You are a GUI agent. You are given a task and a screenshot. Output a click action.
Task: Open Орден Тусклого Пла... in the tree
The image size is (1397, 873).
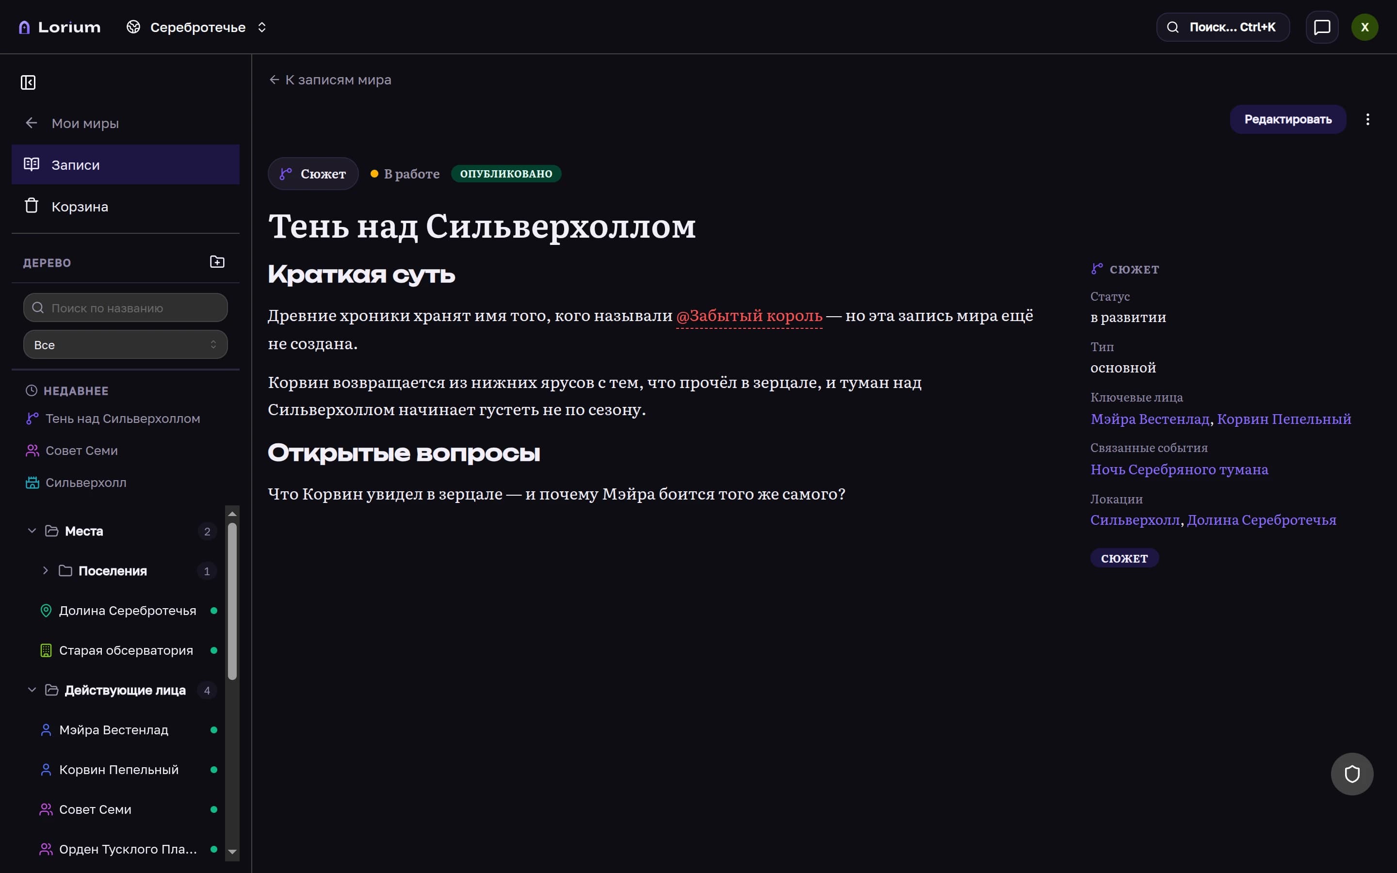pyautogui.click(x=128, y=849)
